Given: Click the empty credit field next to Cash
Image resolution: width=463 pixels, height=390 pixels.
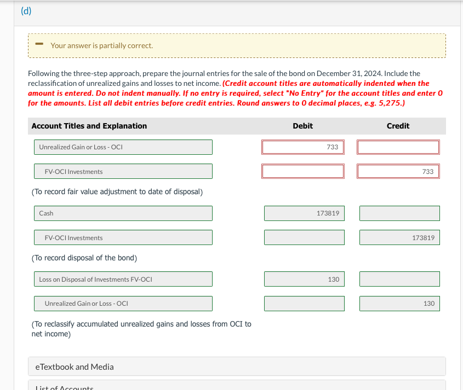Looking at the screenshot, I should pos(399,213).
